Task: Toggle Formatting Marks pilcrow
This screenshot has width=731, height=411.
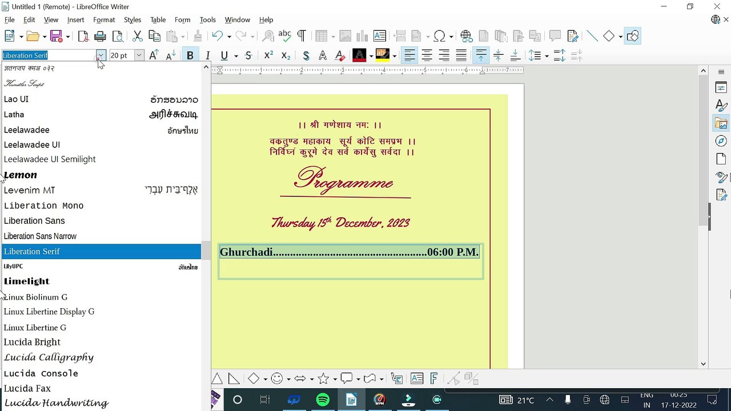Action: coord(302,36)
